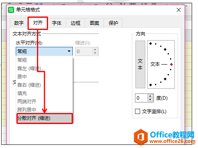
Task: Increase 缩进 with the up arrow
Action: 95,50
